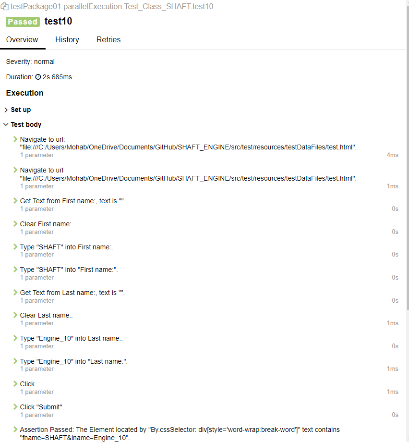
Task: Open the Retries tab
Action: click(x=108, y=39)
